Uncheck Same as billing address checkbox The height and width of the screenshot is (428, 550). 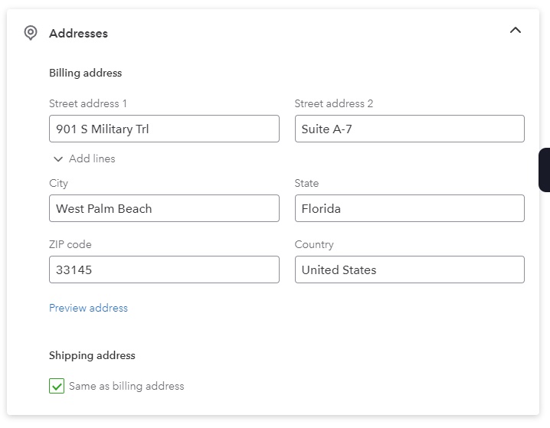coord(57,386)
